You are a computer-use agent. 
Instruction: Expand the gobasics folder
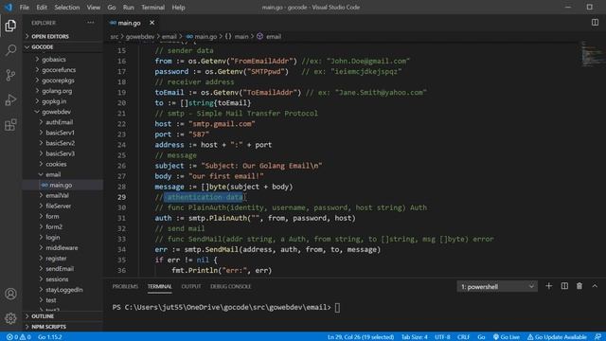click(x=62, y=59)
